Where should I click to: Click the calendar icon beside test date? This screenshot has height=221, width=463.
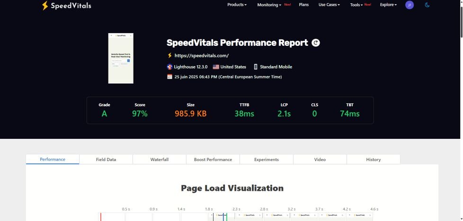(x=169, y=76)
